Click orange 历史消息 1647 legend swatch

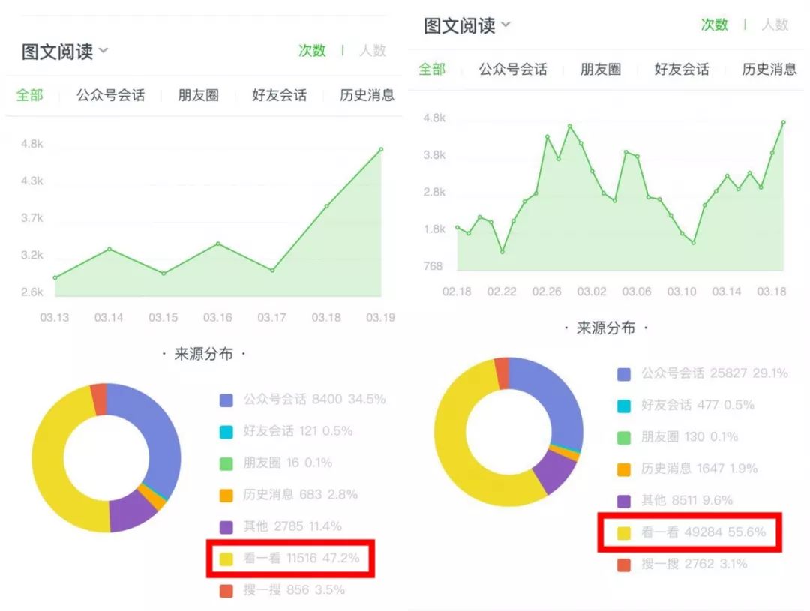[624, 469]
